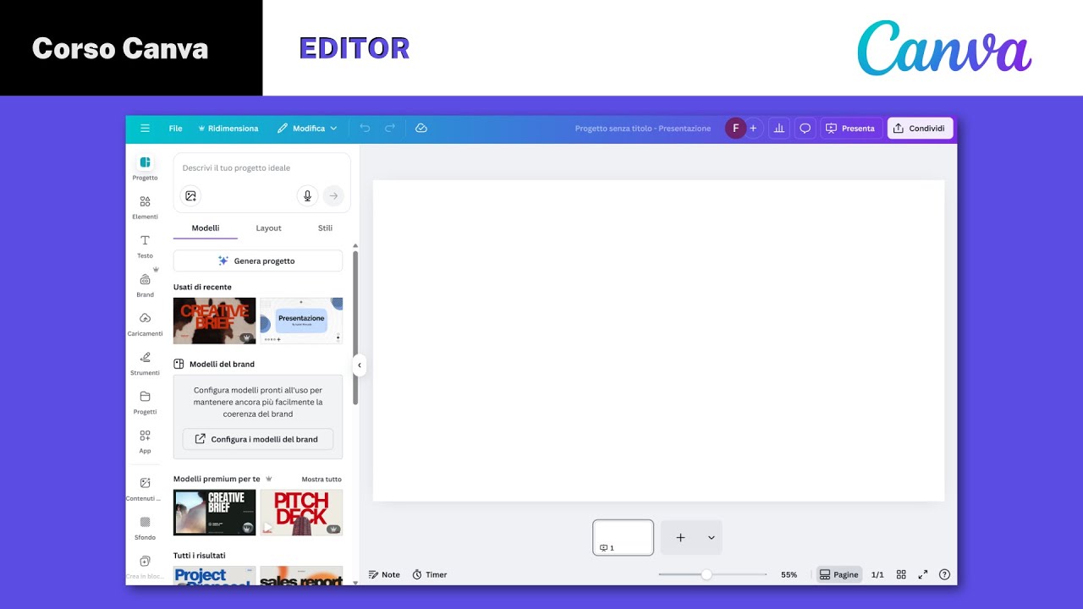Click the project title 'Progetto senza titolo - Presentazione'

[x=643, y=129]
